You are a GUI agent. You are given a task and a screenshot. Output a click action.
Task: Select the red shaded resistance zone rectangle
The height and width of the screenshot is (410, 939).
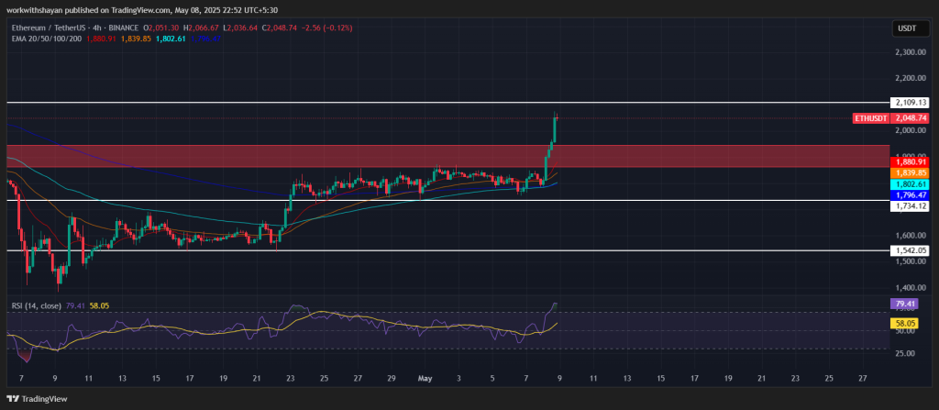[275, 156]
